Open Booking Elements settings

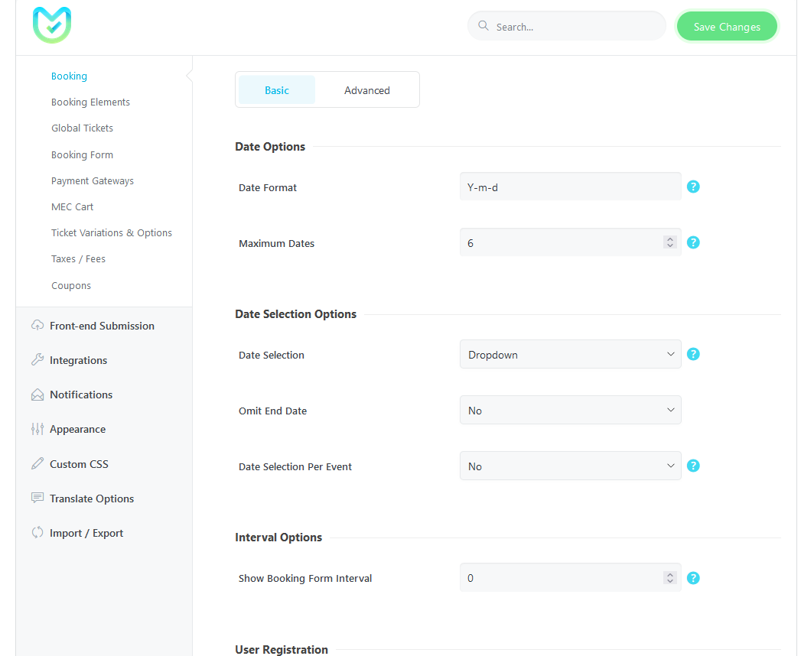[90, 102]
